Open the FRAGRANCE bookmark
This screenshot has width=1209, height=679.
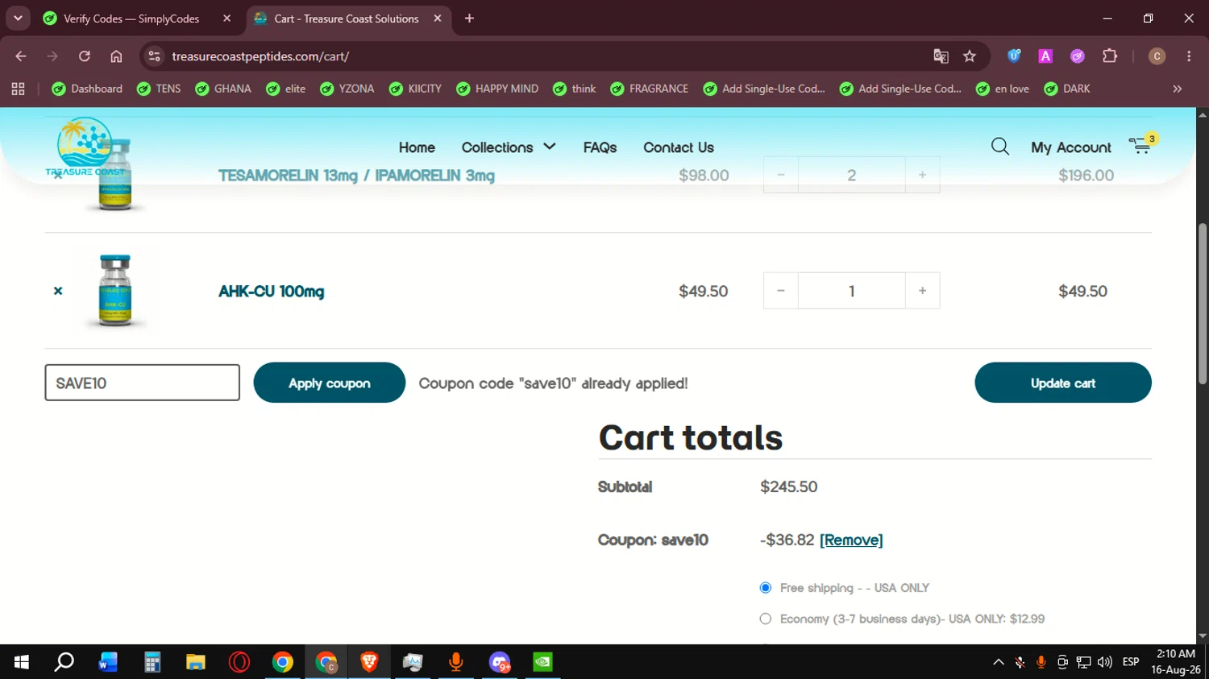point(649,89)
